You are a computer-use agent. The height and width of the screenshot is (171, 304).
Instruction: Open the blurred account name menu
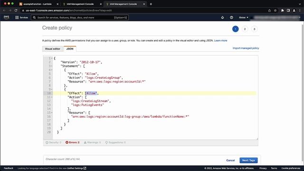(x=276, y=18)
